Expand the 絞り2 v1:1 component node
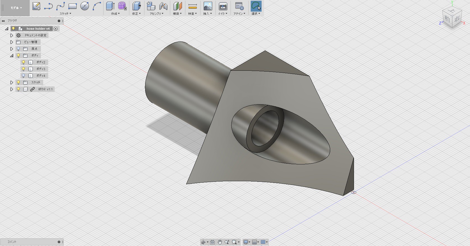This screenshot has width=470, height=246. [x=11, y=89]
